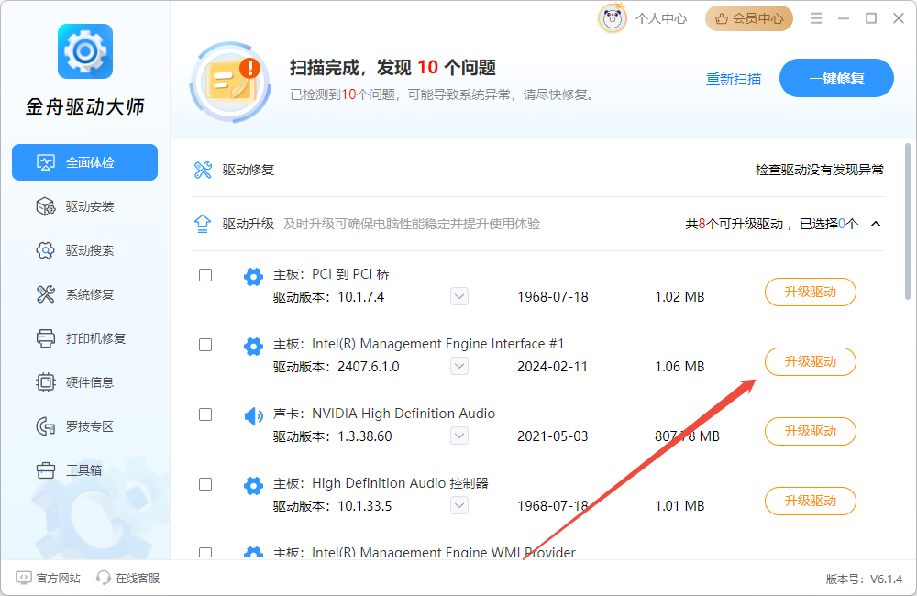Open 个人中心

661,18
